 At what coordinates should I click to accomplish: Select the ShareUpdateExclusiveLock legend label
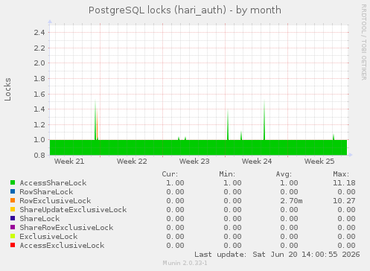[x=73, y=210]
